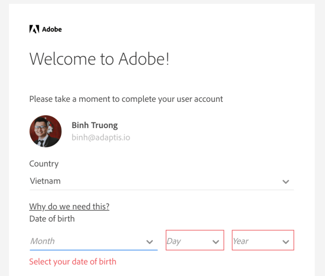Click the complete your user account message
This screenshot has width=325, height=276.
point(126,99)
